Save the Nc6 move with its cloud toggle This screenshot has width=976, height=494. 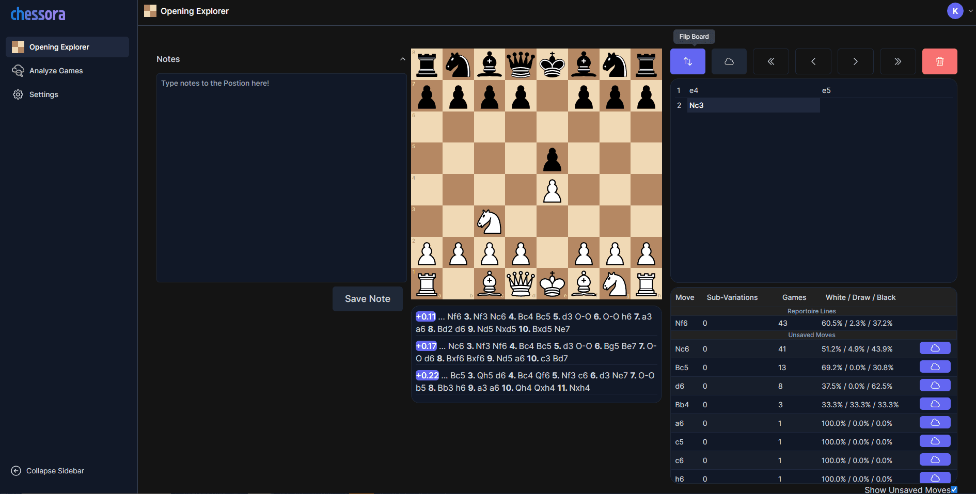point(934,348)
